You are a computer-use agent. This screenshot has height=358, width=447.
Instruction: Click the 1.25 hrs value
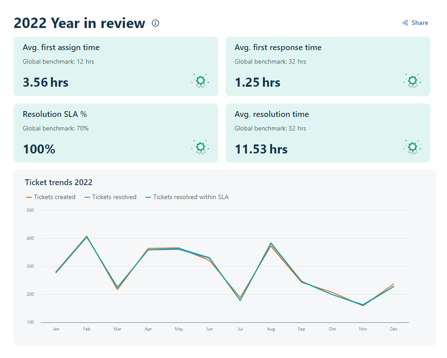click(258, 82)
